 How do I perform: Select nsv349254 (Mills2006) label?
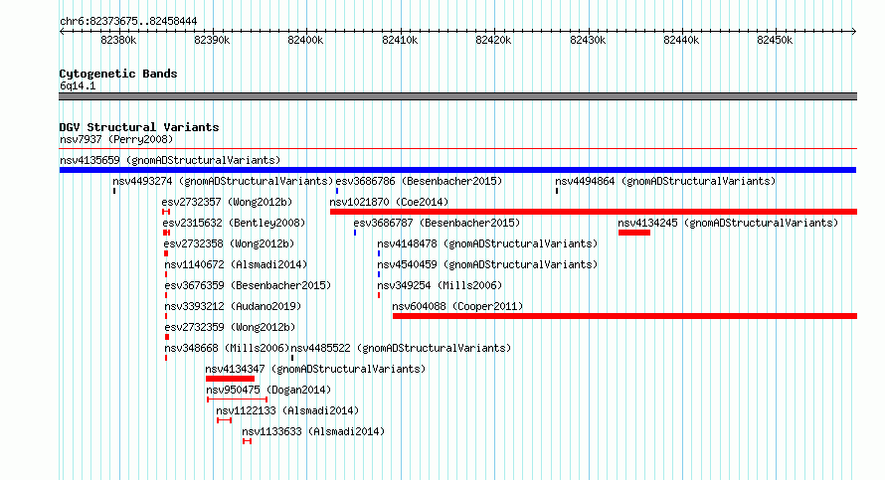pos(440,285)
